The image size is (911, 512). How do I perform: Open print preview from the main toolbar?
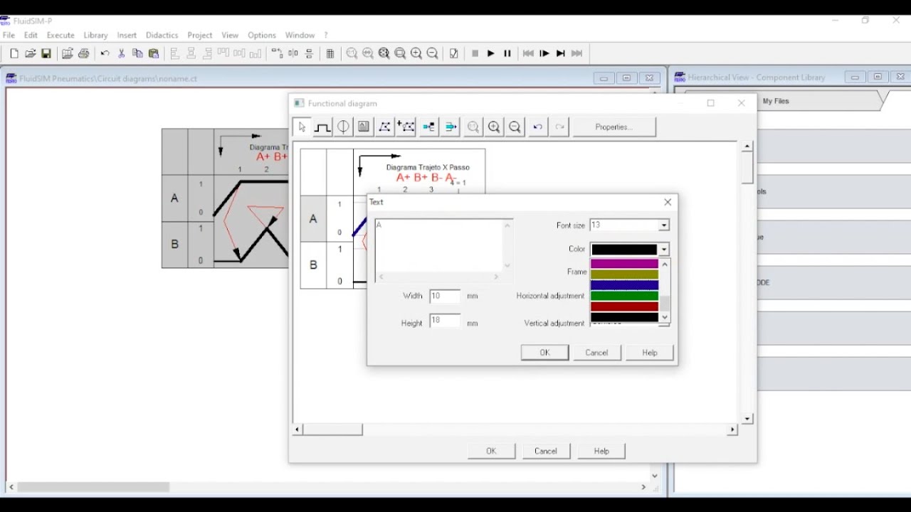[68, 53]
